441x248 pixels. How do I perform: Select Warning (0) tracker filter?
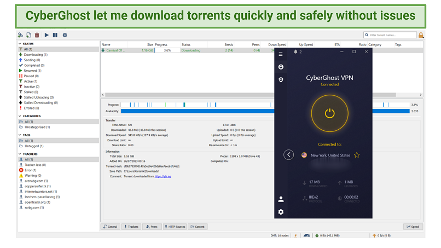[30, 176]
